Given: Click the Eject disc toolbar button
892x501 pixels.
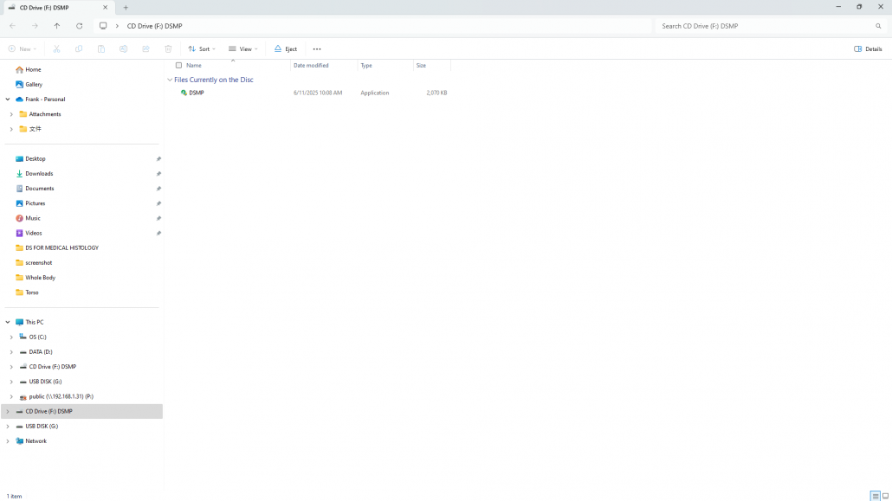Looking at the screenshot, I should (286, 49).
